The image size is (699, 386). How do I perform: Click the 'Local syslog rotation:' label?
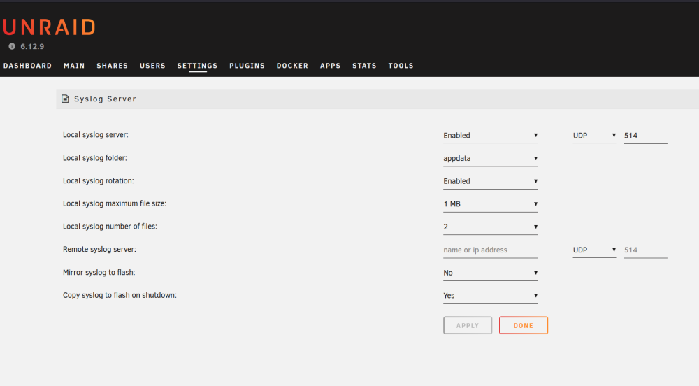[99, 180]
